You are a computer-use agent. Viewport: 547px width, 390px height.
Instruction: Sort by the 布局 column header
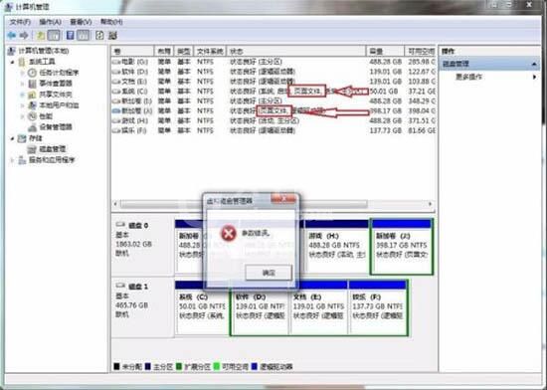click(x=164, y=52)
